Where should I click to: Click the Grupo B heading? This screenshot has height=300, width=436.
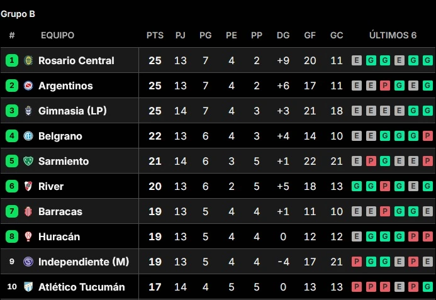tap(18, 14)
